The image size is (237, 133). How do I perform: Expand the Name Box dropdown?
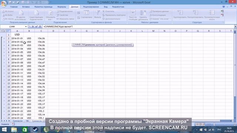click(26, 27)
